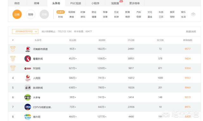
Task: Click the layers icon beside category list
Action: (x=193, y=14)
